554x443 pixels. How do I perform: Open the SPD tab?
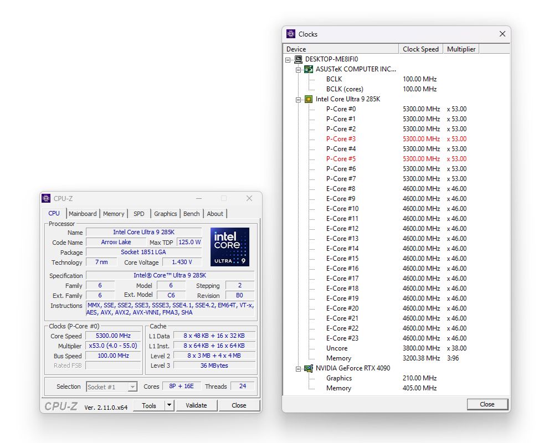pos(139,214)
